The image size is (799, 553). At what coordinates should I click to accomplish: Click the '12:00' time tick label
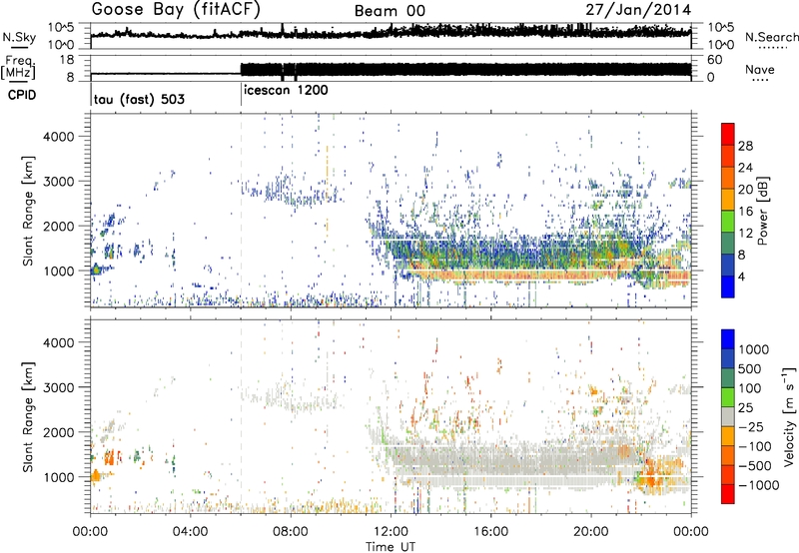click(391, 532)
